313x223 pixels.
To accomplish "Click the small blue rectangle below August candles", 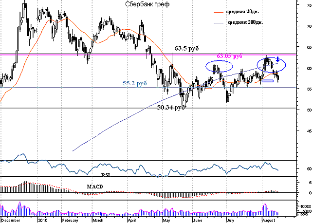I will point(268,81).
